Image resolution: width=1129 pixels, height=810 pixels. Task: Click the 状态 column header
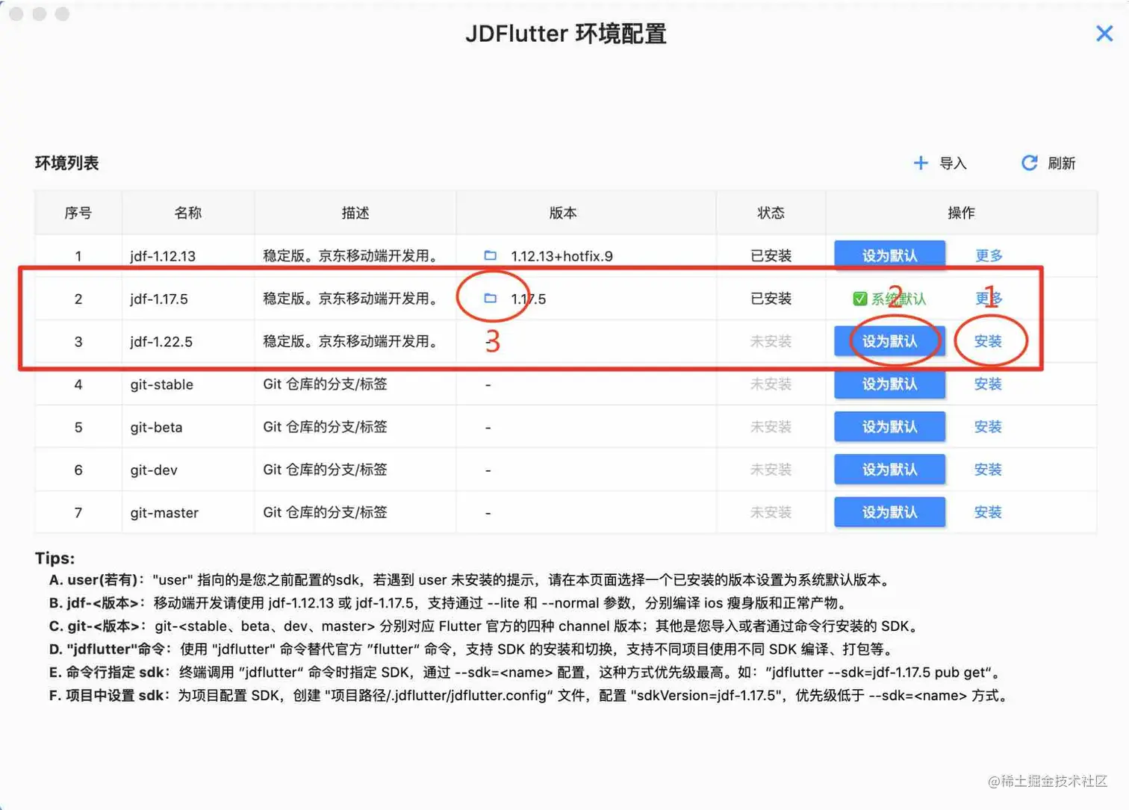[x=771, y=213]
